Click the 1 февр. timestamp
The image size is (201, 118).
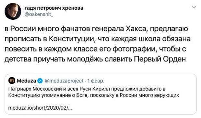click(96, 81)
